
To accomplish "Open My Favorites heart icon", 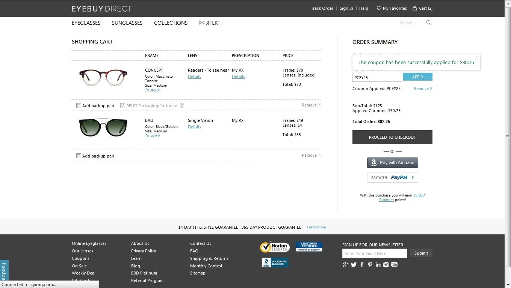I will click(x=379, y=8).
